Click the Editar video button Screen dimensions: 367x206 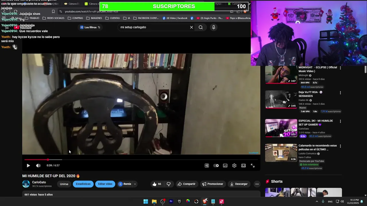coord(105,184)
